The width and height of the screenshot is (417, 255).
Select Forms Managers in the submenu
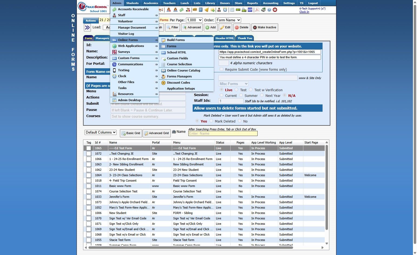pyautogui.click(x=186, y=76)
